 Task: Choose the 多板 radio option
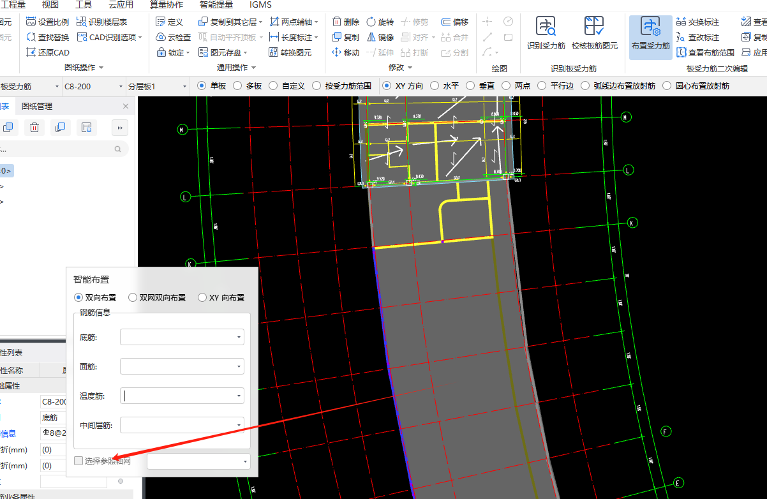click(x=237, y=86)
